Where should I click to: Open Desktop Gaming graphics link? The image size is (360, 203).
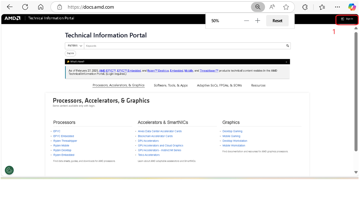[x=232, y=131]
